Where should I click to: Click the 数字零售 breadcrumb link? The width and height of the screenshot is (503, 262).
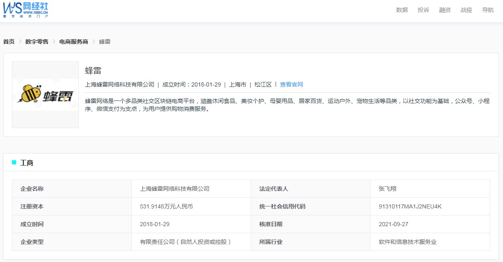click(x=37, y=42)
